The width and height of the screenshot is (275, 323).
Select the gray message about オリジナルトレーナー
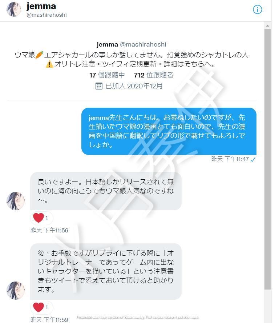click(106, 271)
